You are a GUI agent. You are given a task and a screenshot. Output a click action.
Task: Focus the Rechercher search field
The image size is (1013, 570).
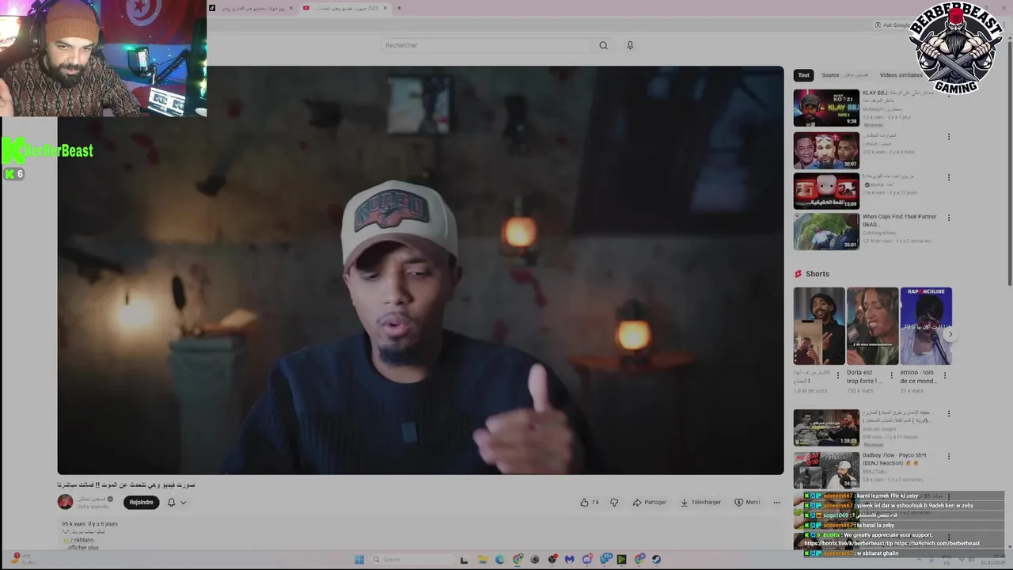[x=485, y=45]
